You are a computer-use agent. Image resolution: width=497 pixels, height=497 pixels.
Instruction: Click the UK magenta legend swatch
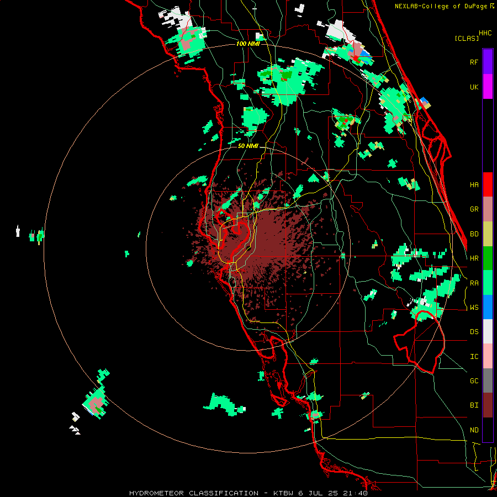(488, 87)
